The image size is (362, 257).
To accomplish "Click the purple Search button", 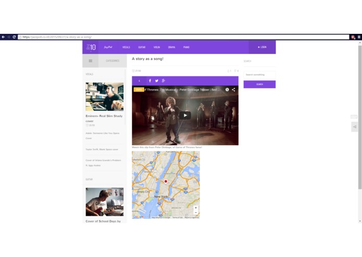I will pyautogui.click(x=259, y=84).
